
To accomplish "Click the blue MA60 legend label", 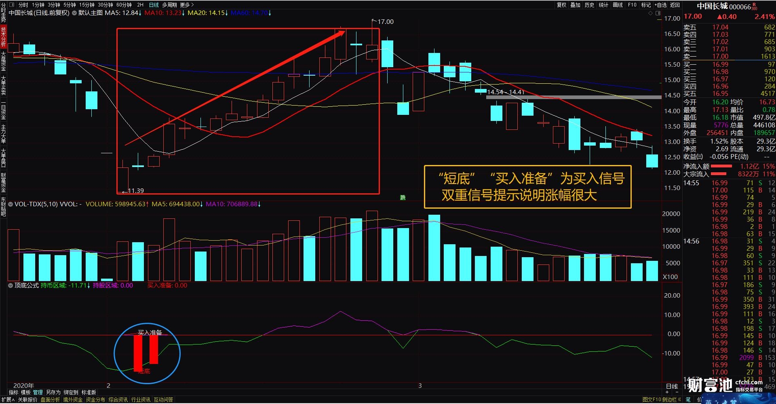I will pyautogui.click(x=251, y=13).
